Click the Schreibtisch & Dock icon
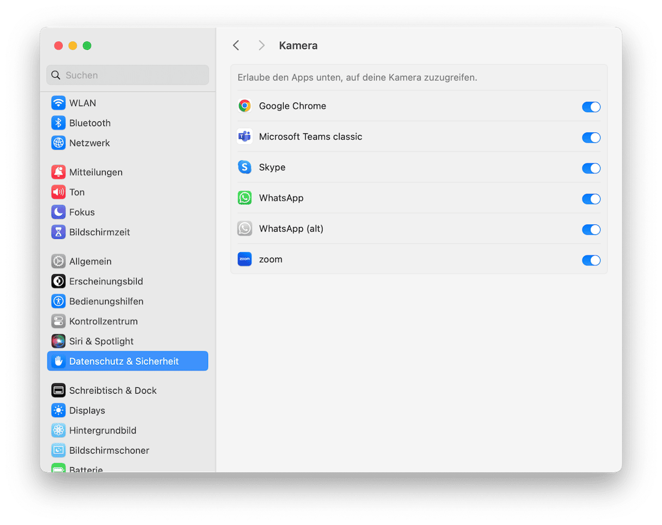 pos(58,390)
